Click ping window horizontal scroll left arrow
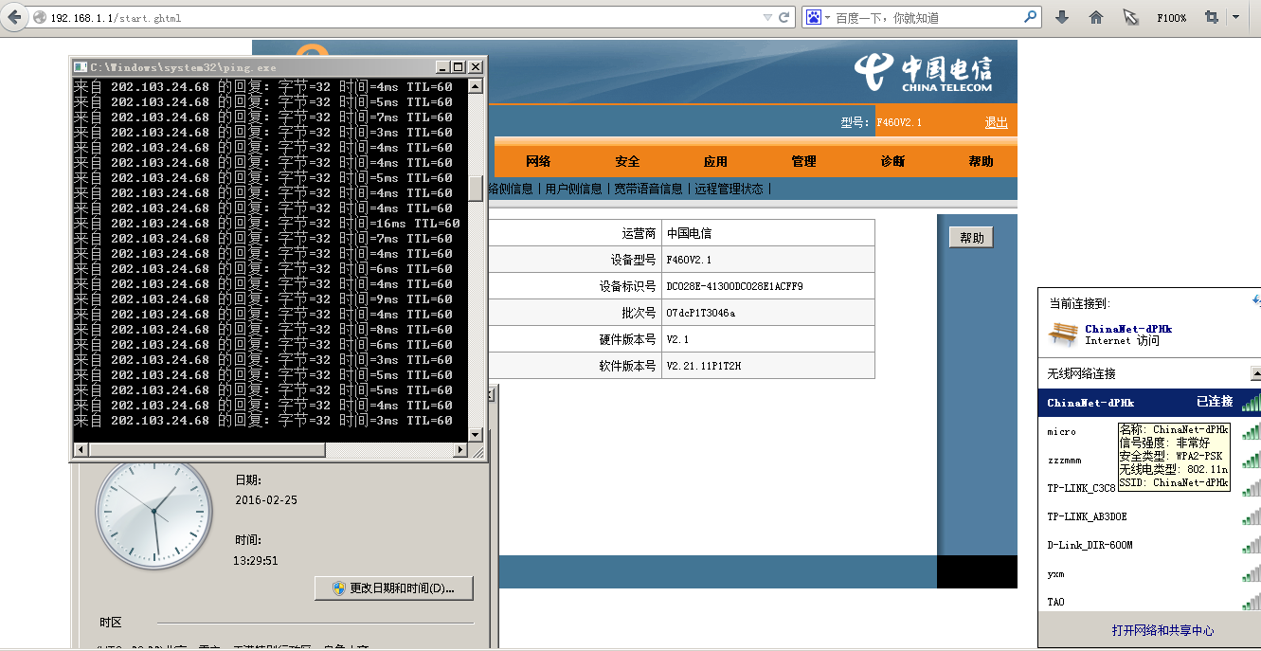The height and width of the screenshot is (651, 1261). (x=81, y=450)
